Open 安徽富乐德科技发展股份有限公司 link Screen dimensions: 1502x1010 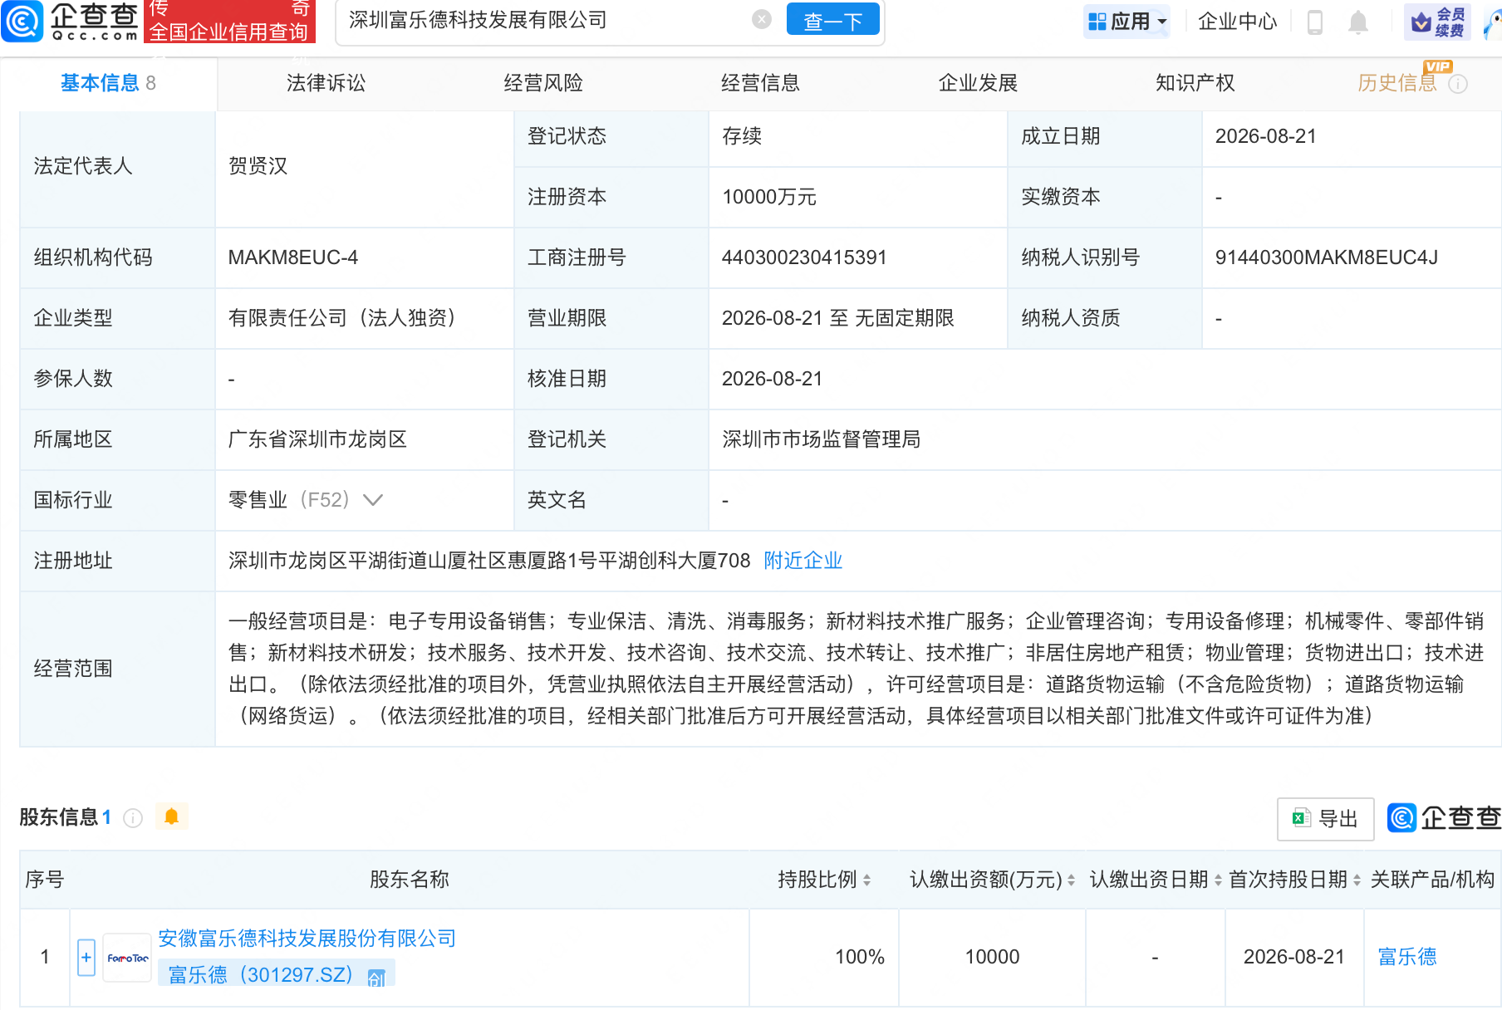click(x=307, y=939)
